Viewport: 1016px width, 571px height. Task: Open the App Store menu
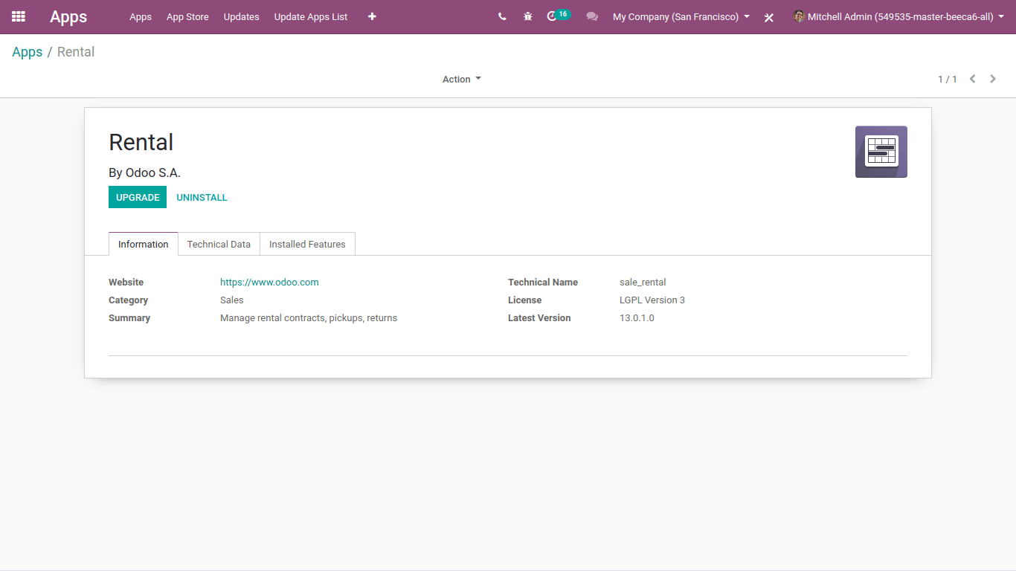tap(187, 16)
